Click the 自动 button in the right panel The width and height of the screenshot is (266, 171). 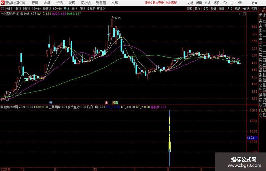click(x=262, y=110)
